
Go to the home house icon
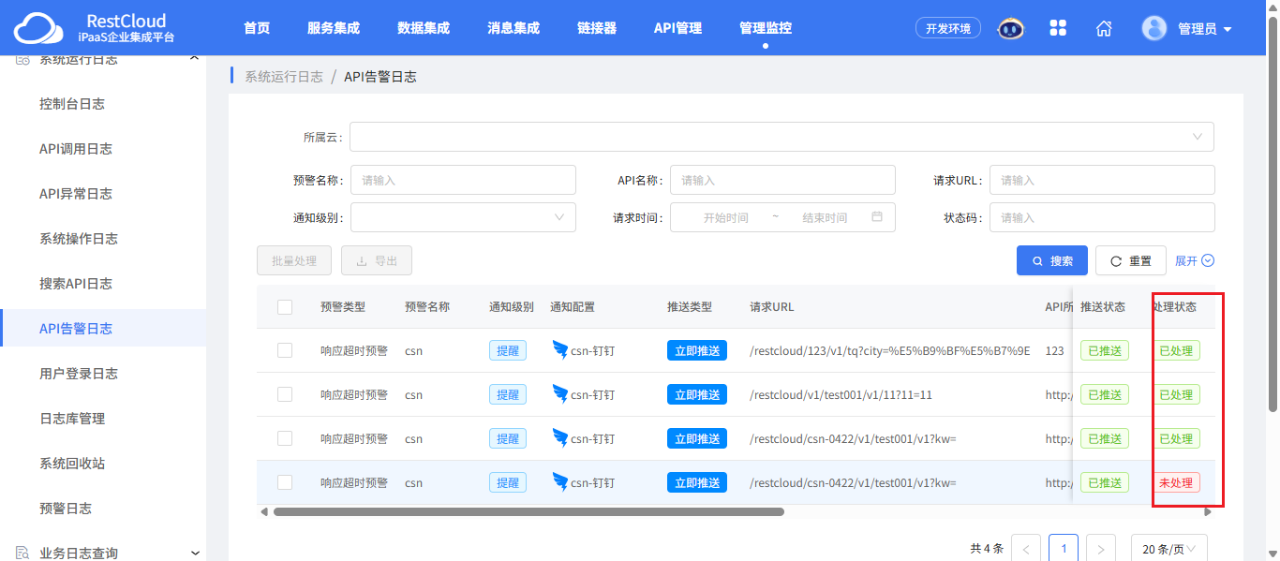click(x=1104, y=28)
